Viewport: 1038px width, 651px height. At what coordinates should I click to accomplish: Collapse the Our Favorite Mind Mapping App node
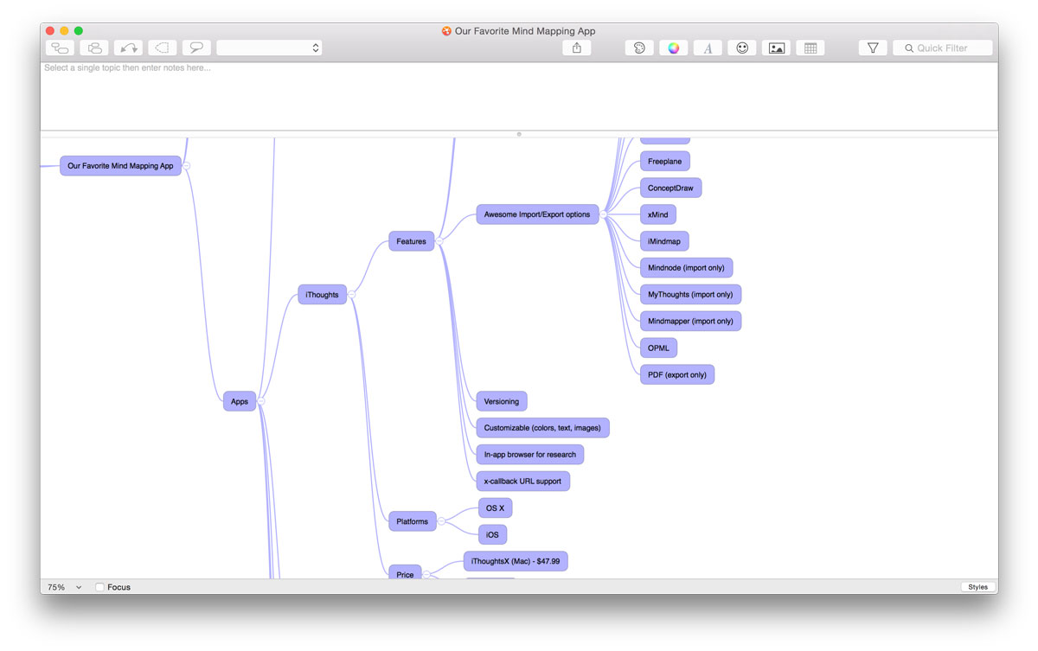coord(186,165)
